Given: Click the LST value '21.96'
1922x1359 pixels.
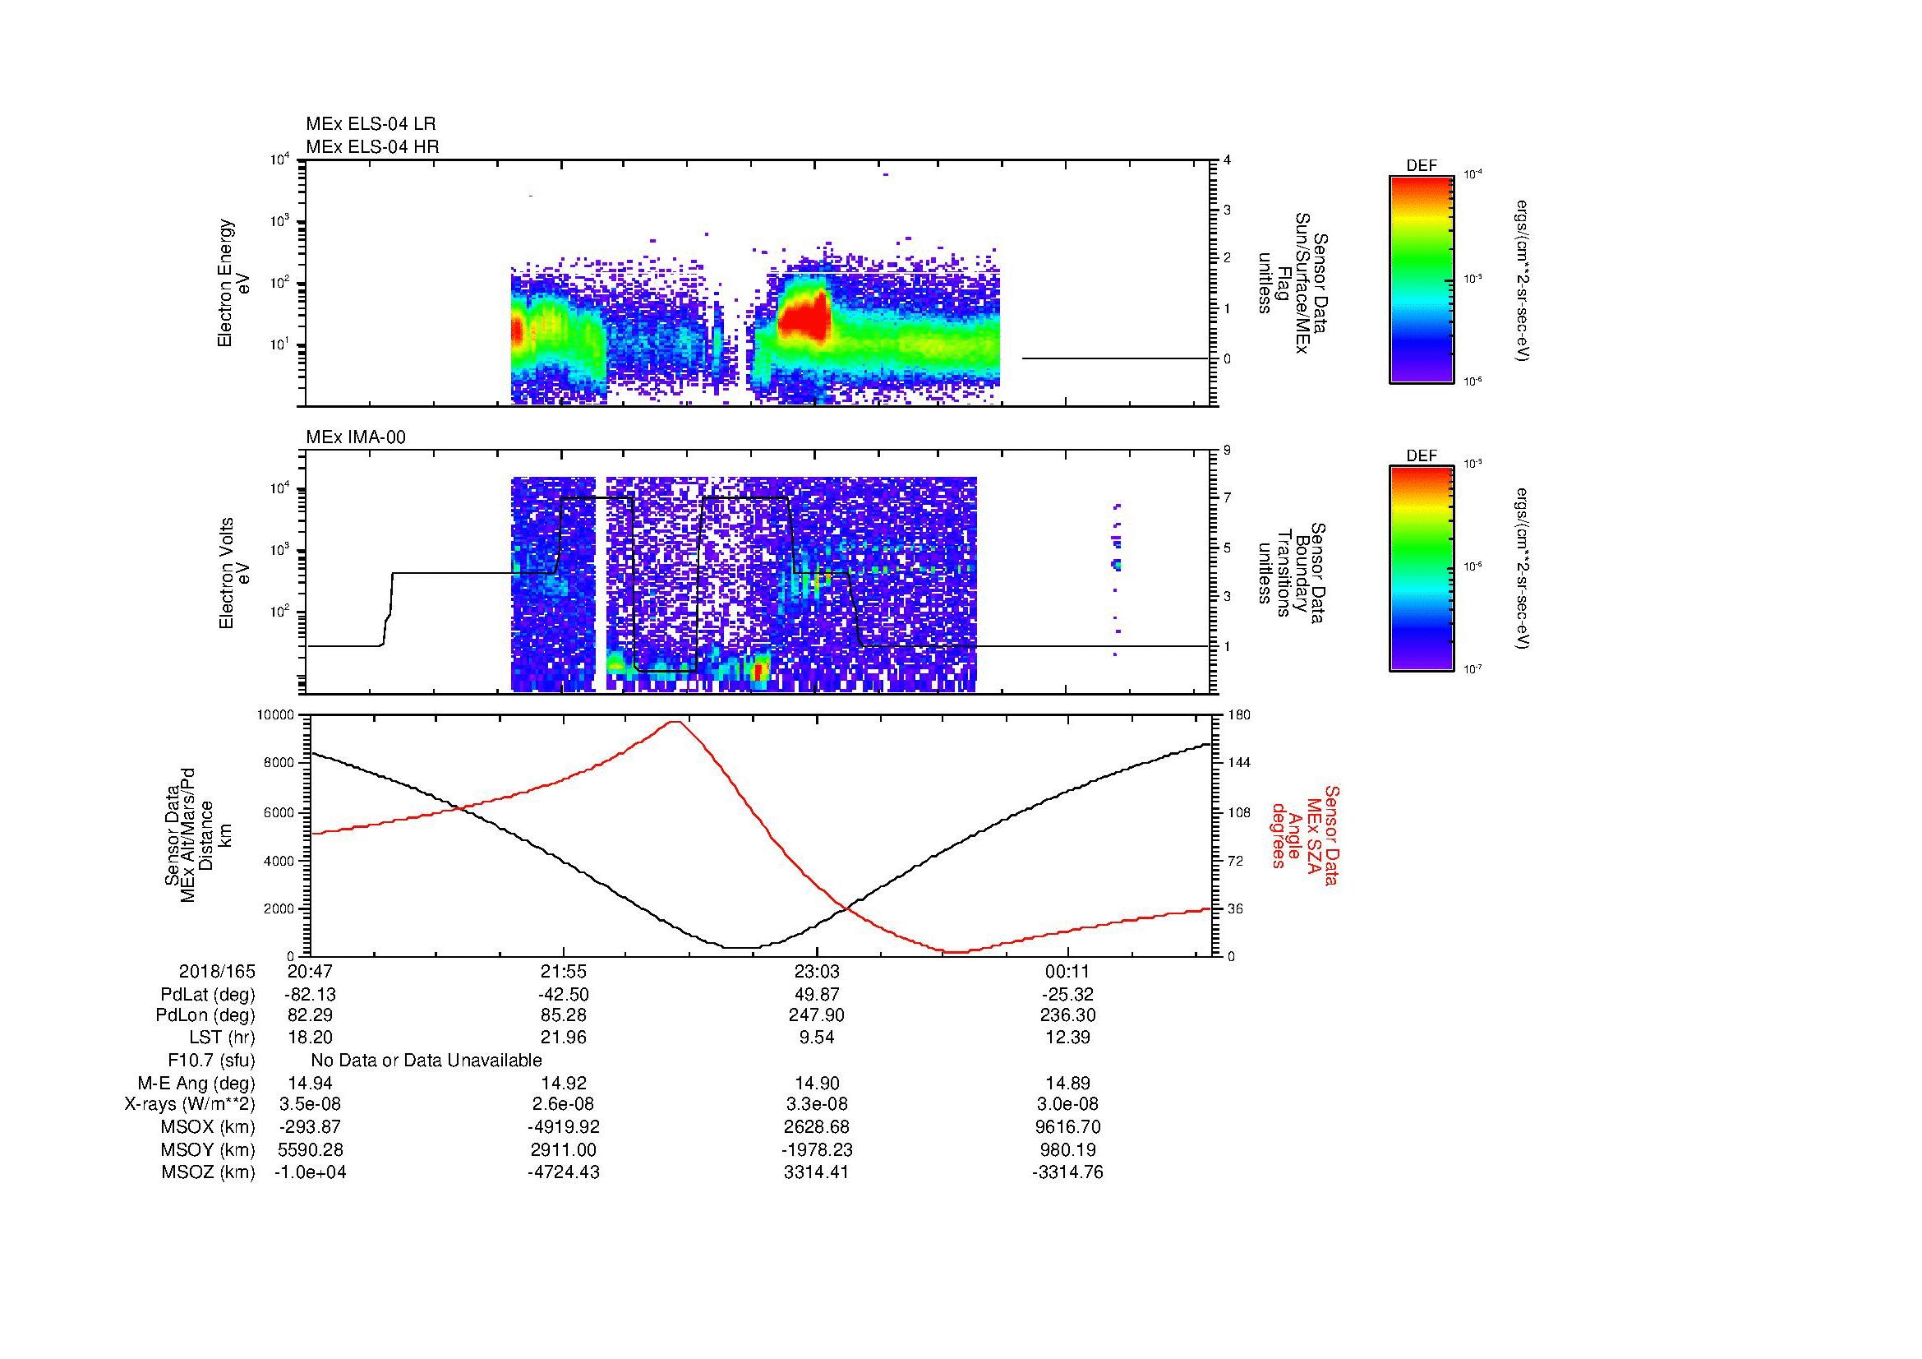Looking at the screenshot, I should (564, 1038).
